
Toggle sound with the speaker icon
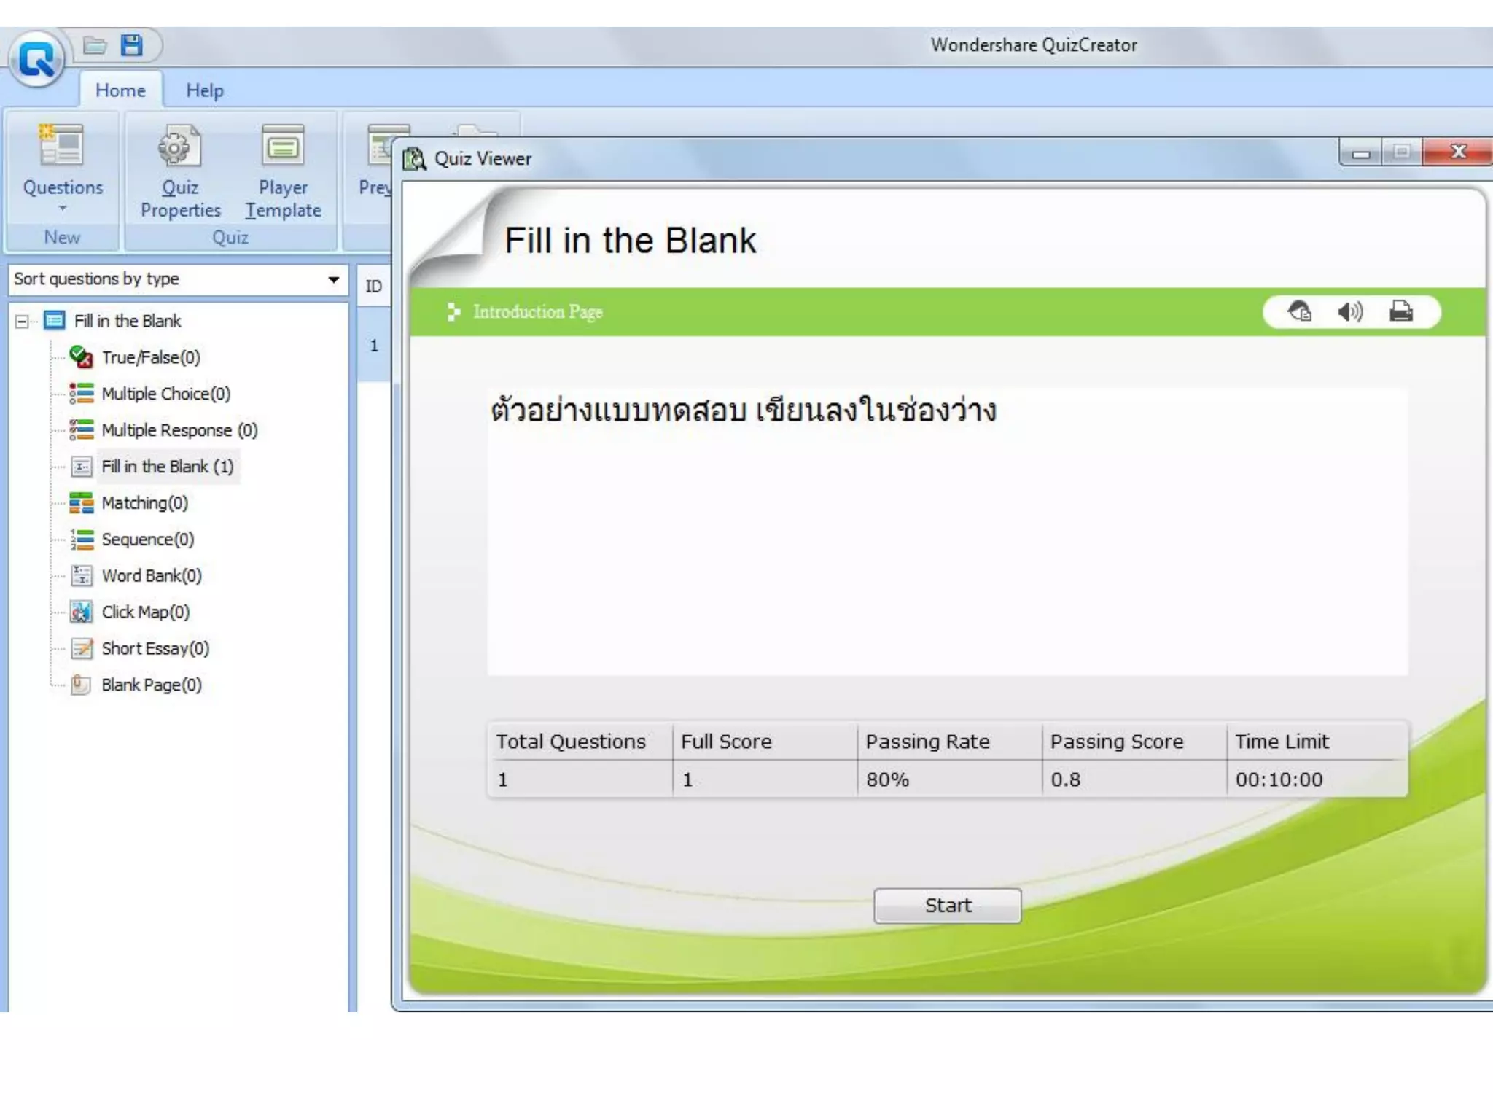point(1349,313)
